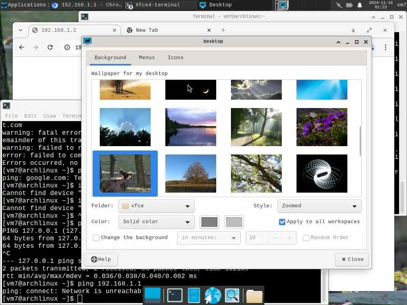Switch to the Menus tab

(x=147, y=57)
